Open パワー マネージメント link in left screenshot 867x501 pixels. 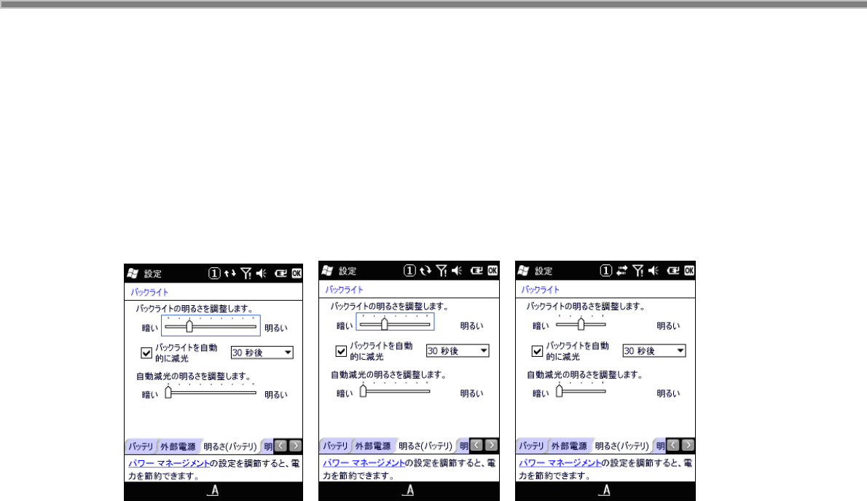pos(169,463)
